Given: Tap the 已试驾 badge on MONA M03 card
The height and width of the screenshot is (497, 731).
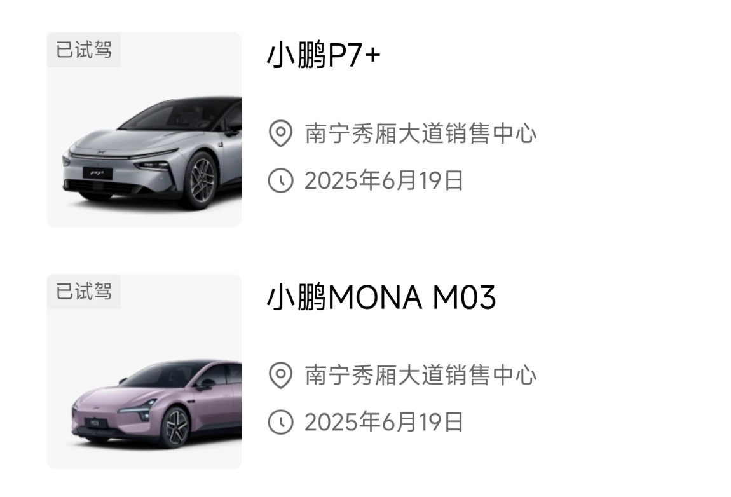Looking at the screenshot, I should [84, 291].
